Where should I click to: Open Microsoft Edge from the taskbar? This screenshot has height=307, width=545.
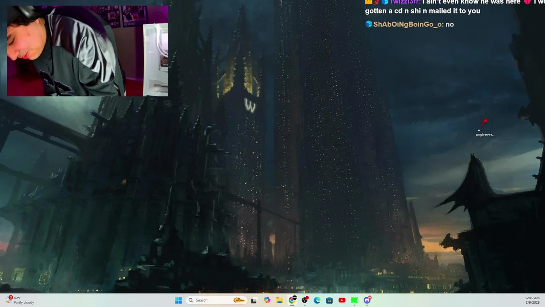(317, 300)
